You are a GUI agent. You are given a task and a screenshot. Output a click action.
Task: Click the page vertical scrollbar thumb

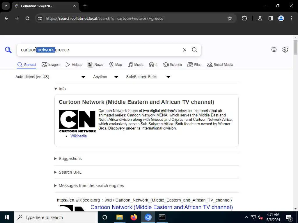click(295, 47)
